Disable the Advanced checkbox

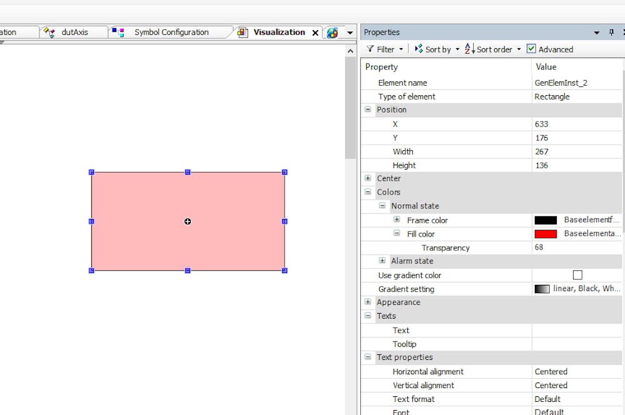[531, 49]
